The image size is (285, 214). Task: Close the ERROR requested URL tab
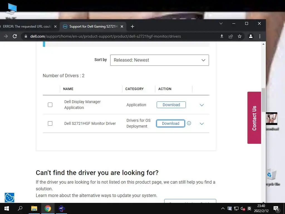55,26
